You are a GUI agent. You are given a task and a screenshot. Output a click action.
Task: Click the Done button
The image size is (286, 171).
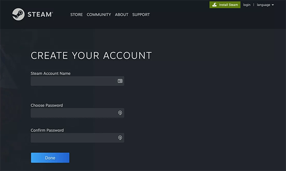(x=50, y=158)
